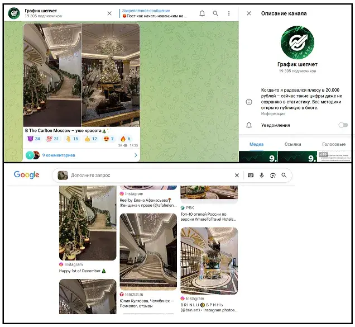Image resolution: width=355 pixels, height=327 pixels.
Task: Switch to the Медиа tab
Action: 256,144
